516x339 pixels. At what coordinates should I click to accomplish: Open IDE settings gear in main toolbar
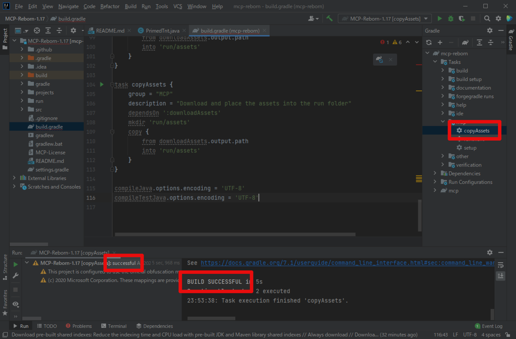point(498,18)
